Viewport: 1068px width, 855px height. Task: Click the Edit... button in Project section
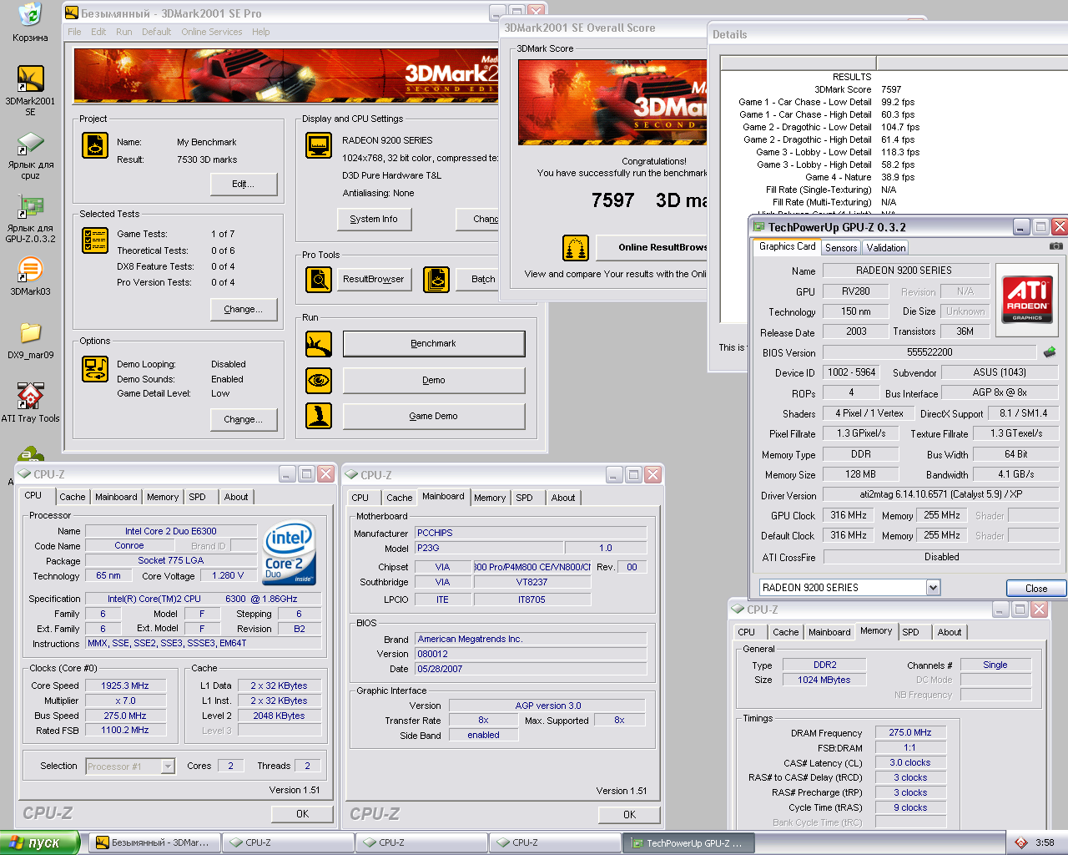coord(243,184)
